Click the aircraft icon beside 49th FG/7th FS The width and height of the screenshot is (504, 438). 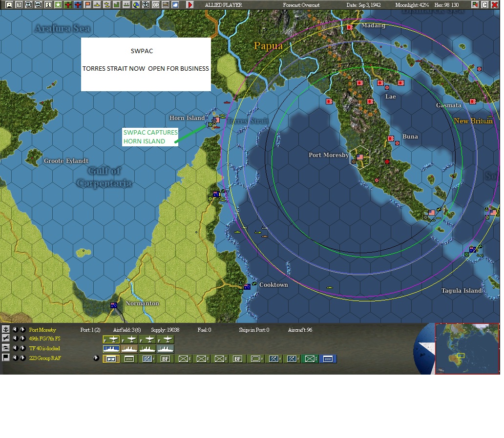(5, 338)
